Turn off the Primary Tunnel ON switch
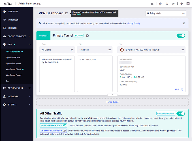Screen dimensions: 192x141 (181, 36)
